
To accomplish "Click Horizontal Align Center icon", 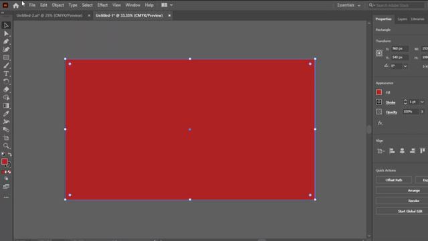I will point(402,151).
